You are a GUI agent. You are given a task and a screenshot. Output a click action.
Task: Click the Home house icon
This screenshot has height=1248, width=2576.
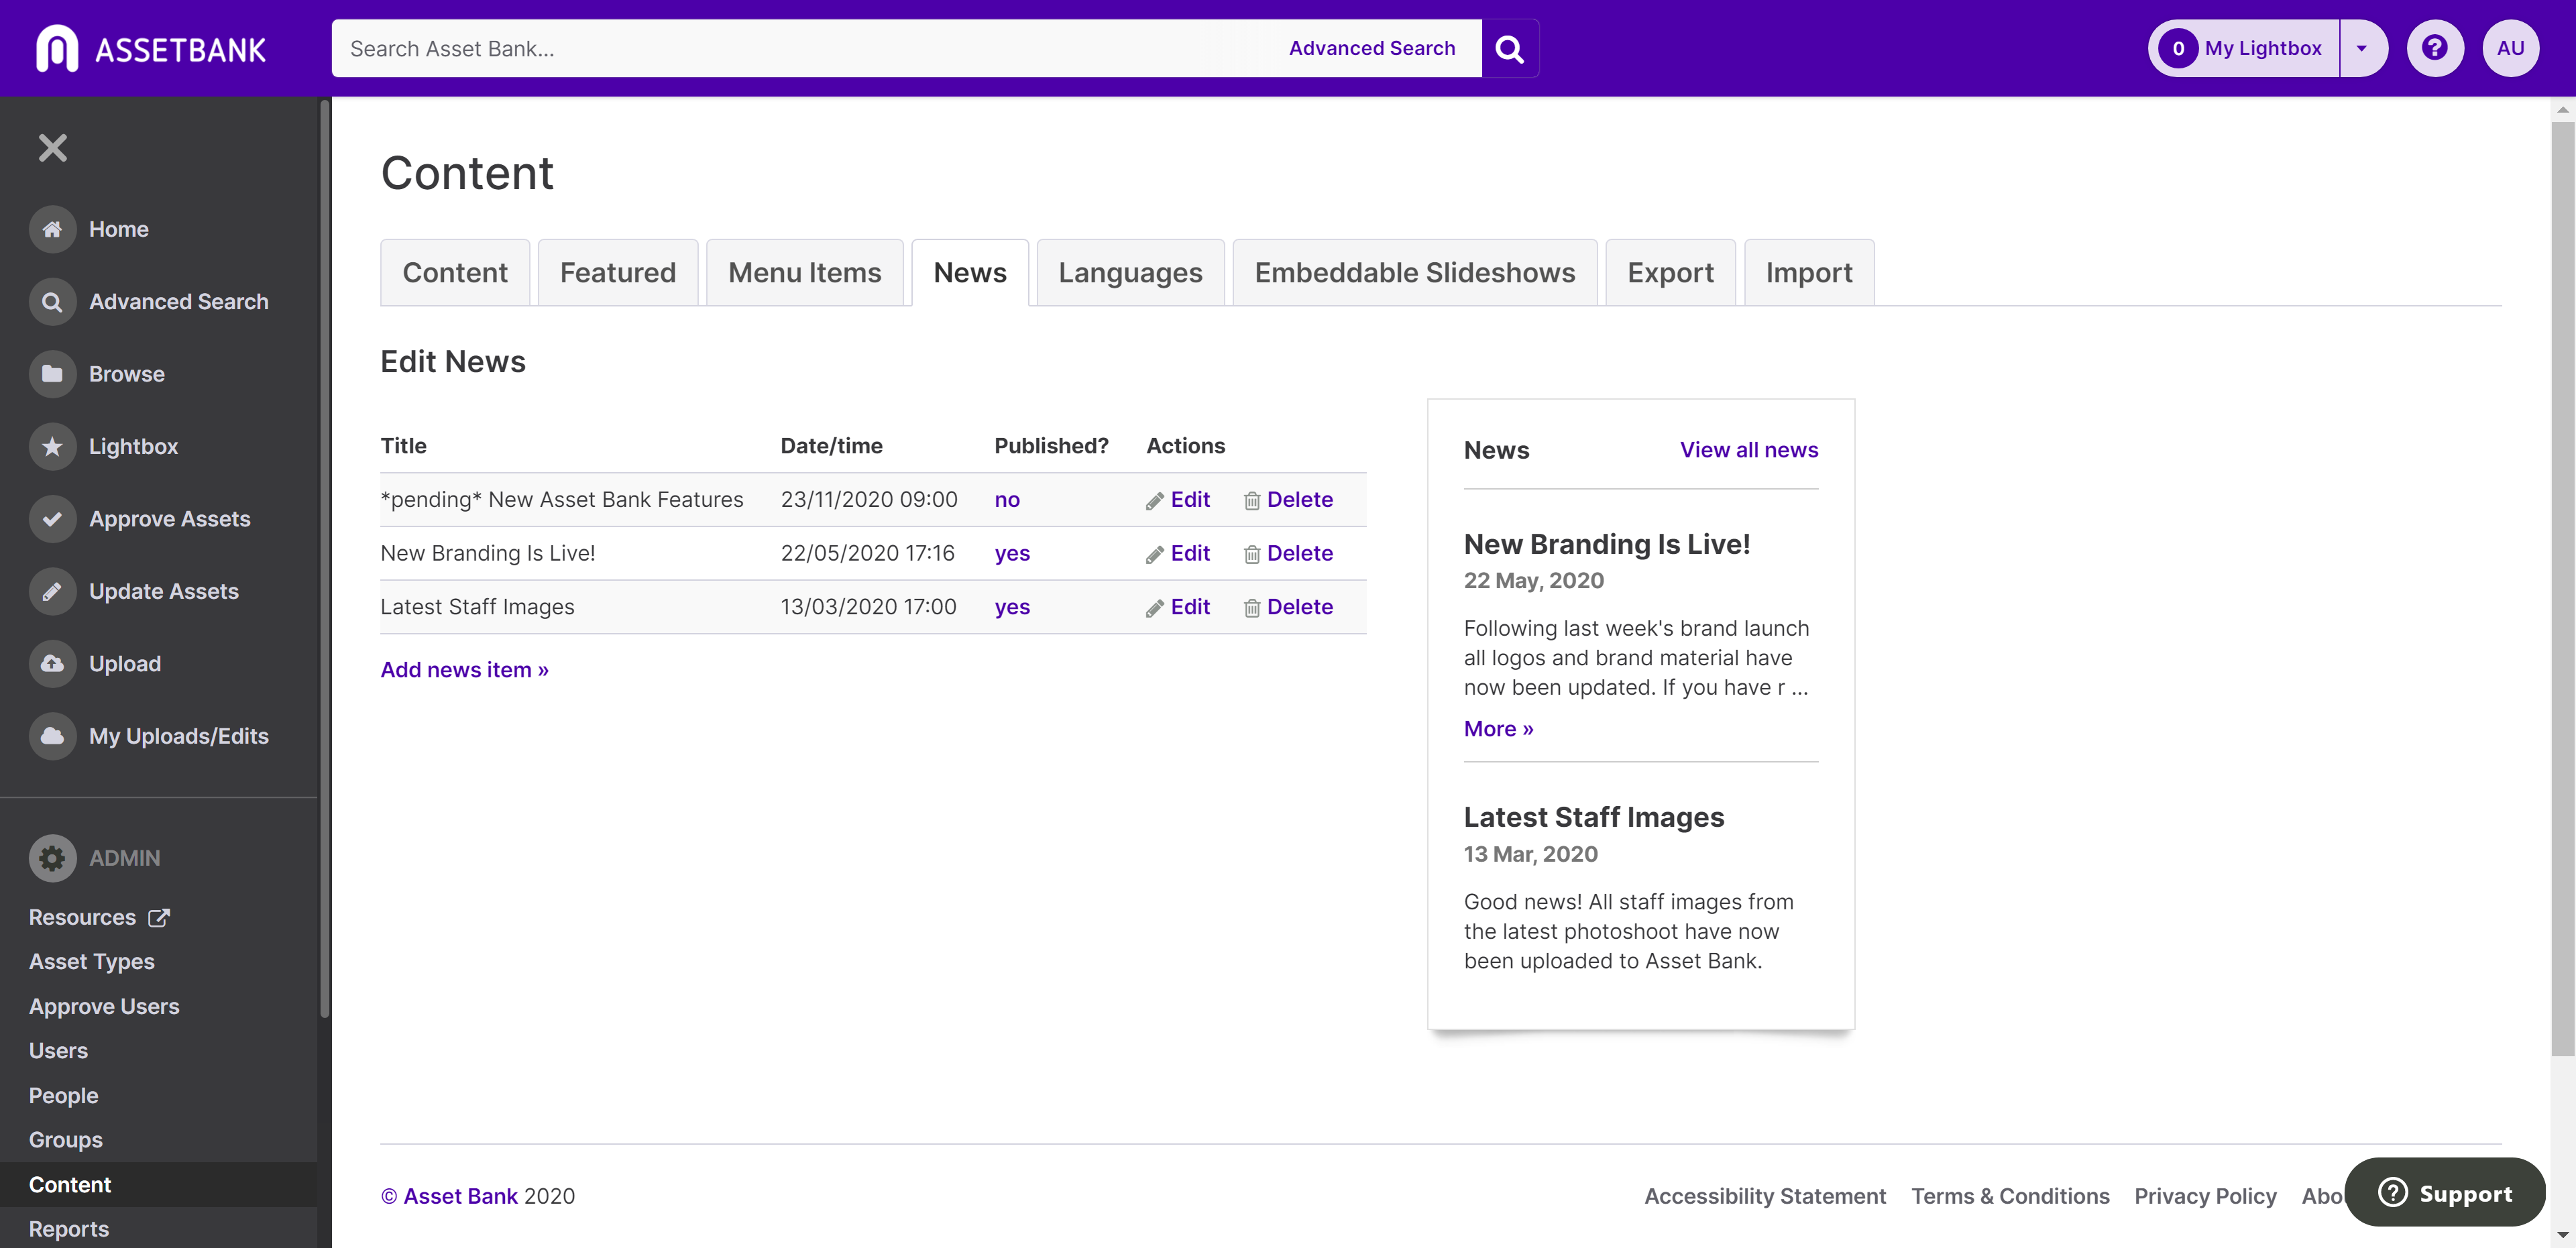pos(52,229)
